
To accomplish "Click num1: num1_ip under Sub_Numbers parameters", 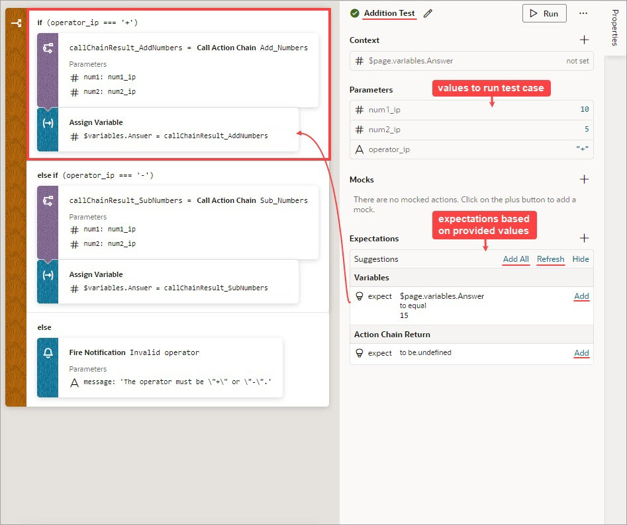I will 109,229.
